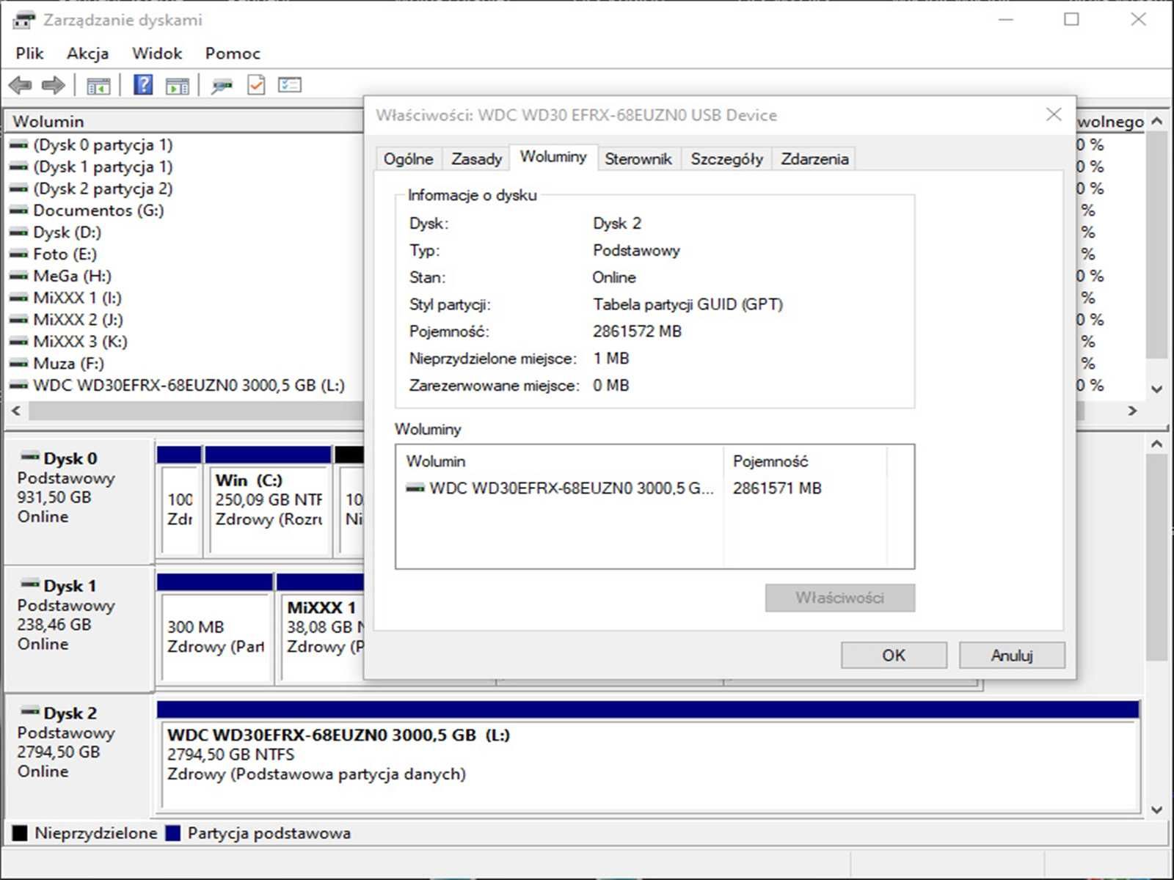Screen dimensions: 1174x880
Task: Maximize the Zarządzanie dyskami window
Action: [x=1071, y=20]
